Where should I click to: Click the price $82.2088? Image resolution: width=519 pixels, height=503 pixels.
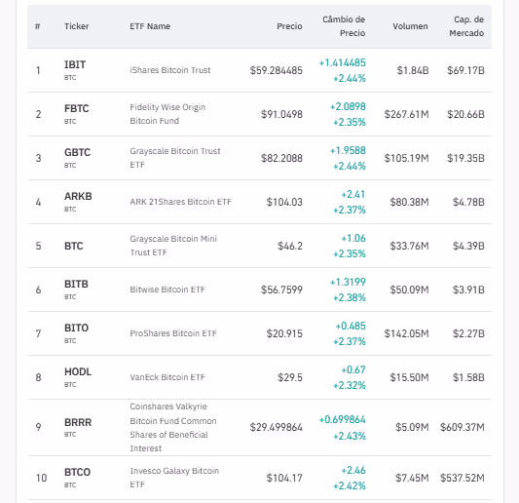281,158
